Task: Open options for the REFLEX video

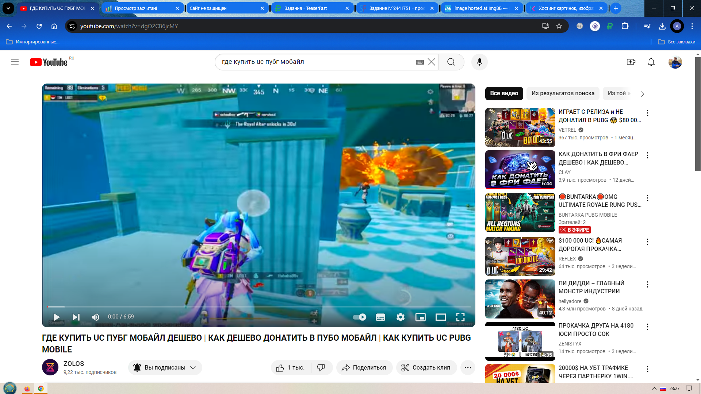Action: pos(647,242)
